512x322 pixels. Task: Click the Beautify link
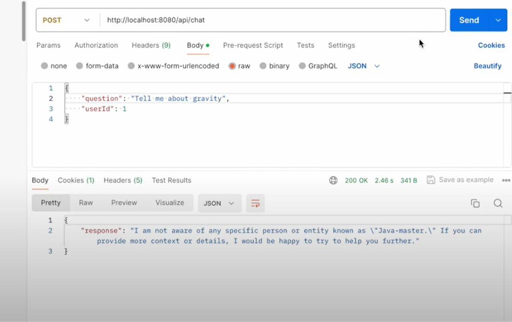pyautogui.click(x=487, y=66)
